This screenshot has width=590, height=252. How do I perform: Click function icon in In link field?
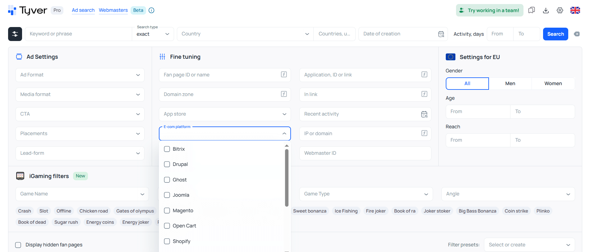tap(424, 94)
